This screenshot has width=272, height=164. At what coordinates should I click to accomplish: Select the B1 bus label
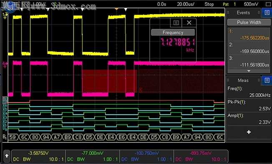5,137
